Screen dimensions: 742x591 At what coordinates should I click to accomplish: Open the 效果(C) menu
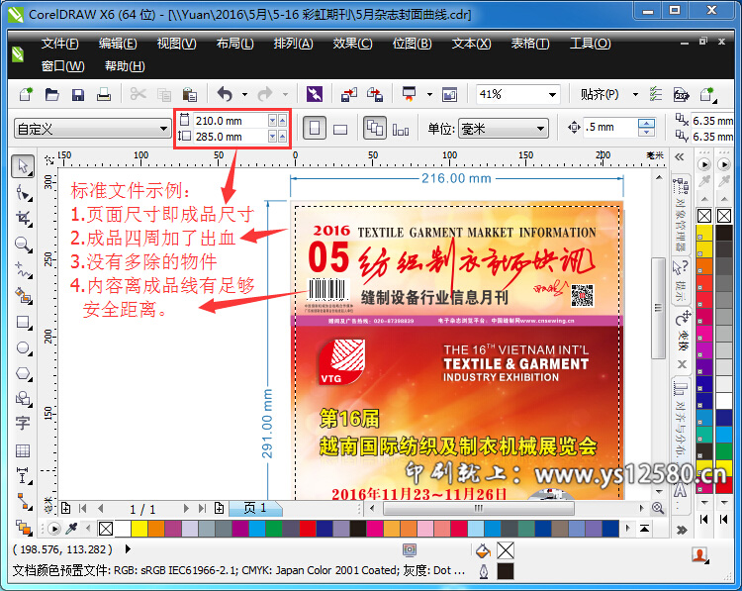coord(352,45)
